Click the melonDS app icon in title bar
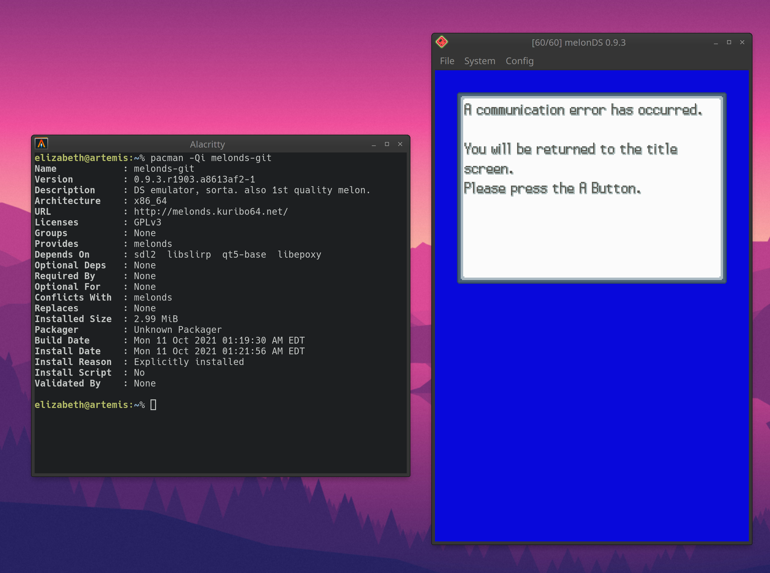The image size is (770, 573). coord(442,42)
